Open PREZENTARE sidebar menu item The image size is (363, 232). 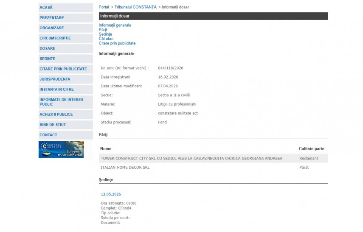click(x=52, y=18)
